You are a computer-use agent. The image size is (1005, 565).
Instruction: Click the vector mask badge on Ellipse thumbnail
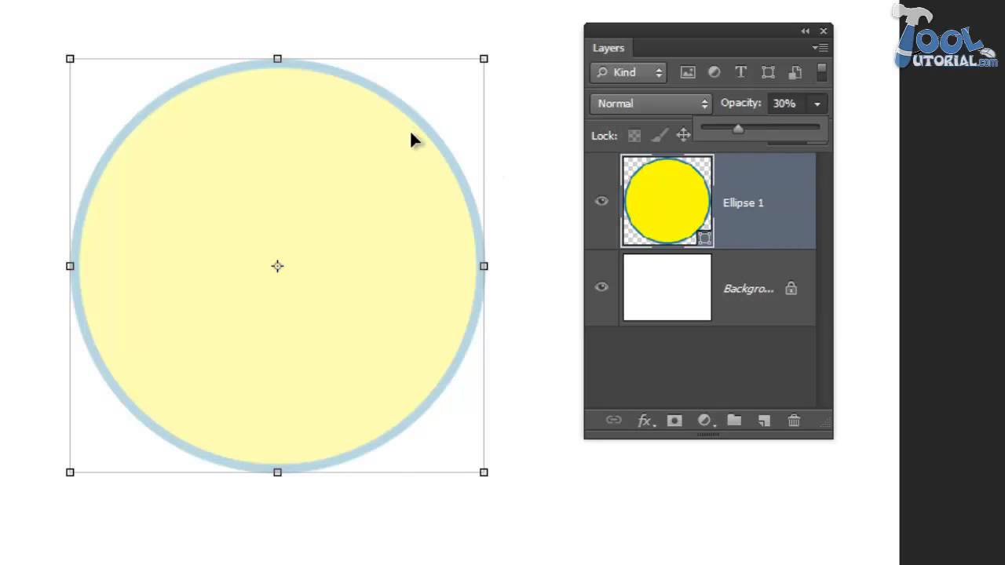point(704,238)
